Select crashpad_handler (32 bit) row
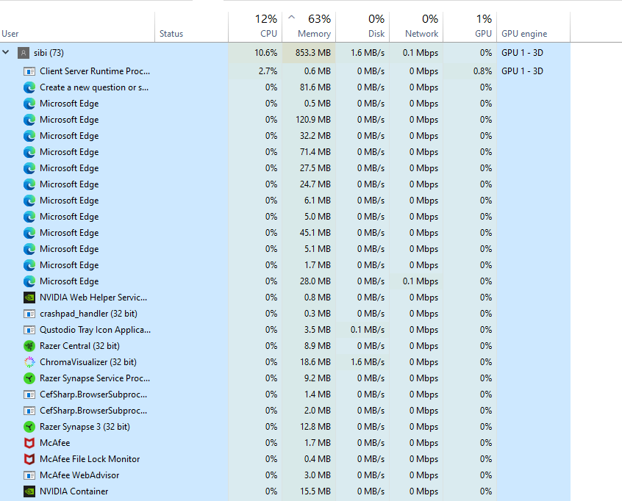 [285, 314]
